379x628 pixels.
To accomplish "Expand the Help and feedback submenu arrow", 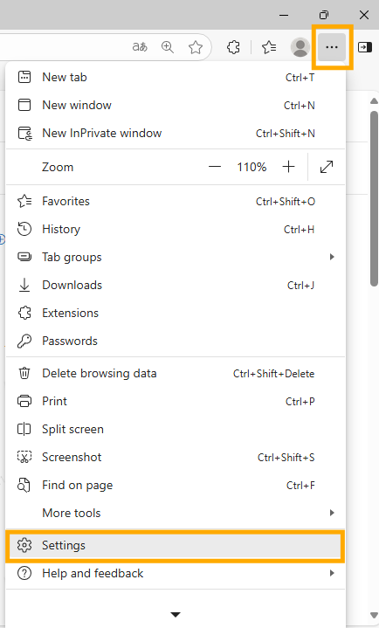I will pos(332,574).
